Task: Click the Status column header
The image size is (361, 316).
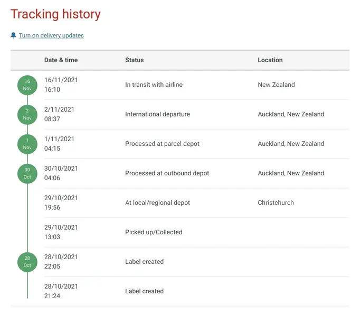Action: pos(135,60)
